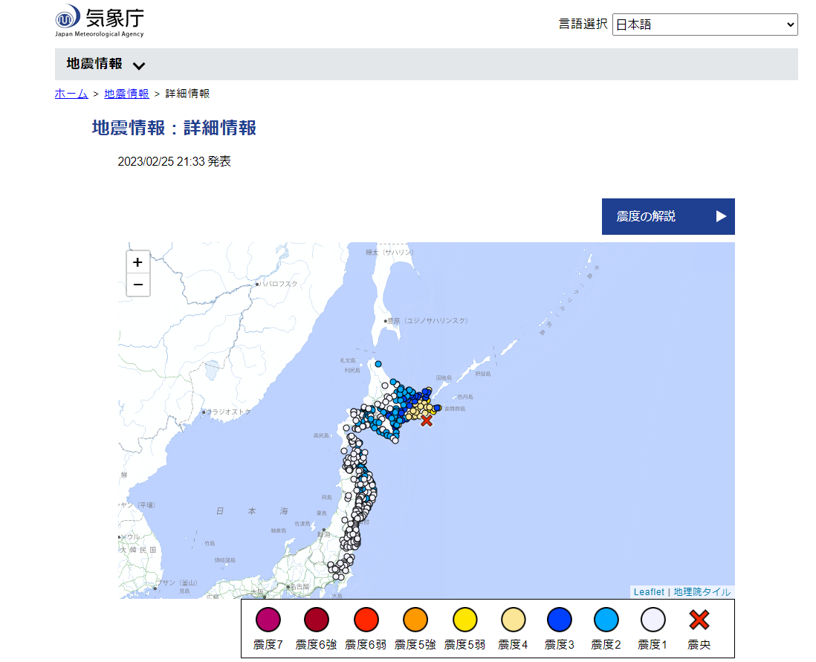Expand the 地震情報 navigation chevron

[x=139, y=65]
